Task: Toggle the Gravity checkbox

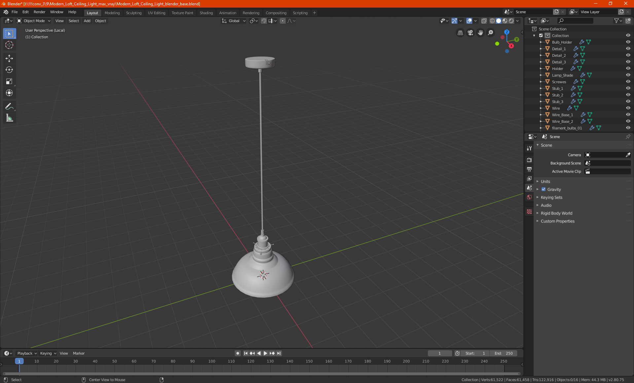Action: (544, 190)
